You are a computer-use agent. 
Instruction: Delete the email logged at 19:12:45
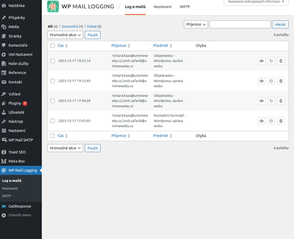click(x=281, y=81)
